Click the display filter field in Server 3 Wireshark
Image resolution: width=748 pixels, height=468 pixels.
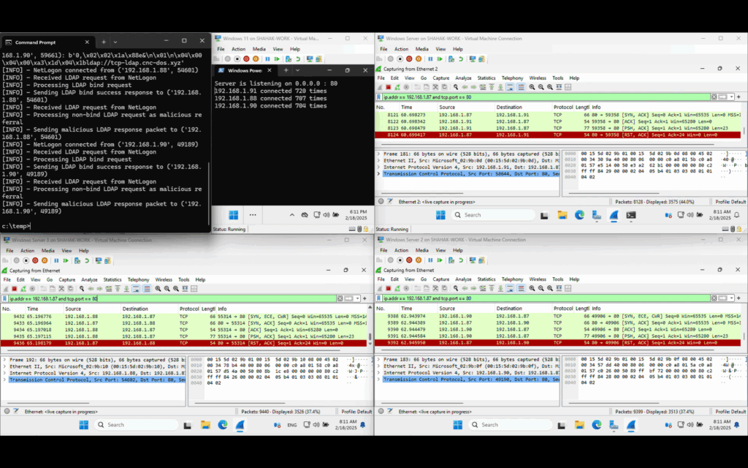point(183,298)
